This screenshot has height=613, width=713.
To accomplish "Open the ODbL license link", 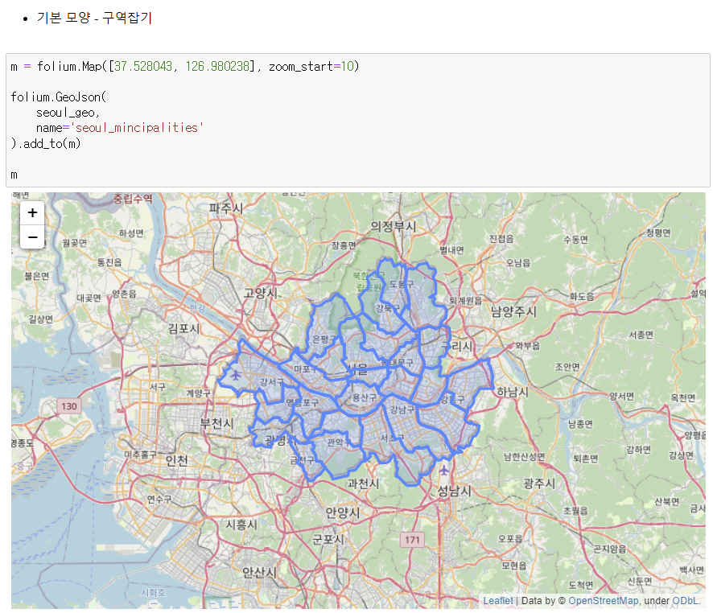I will [685, 601].
